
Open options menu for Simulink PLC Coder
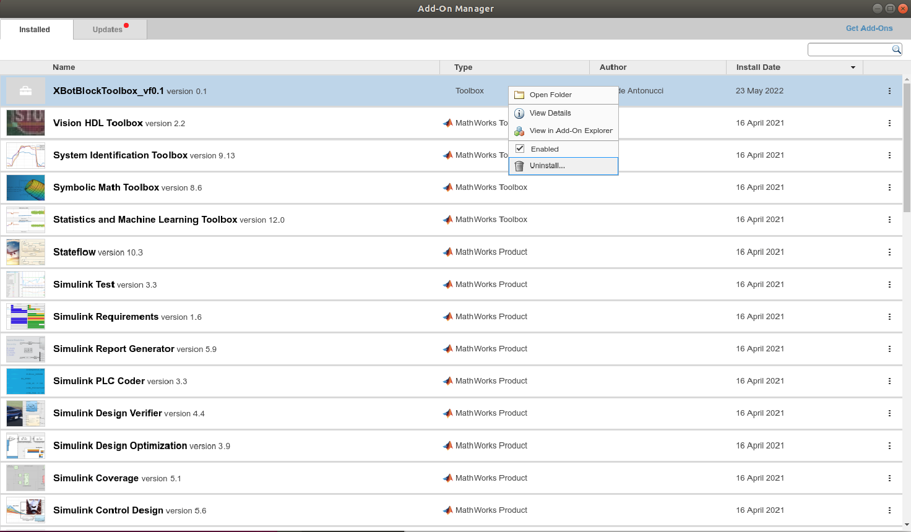click(889, 381)
